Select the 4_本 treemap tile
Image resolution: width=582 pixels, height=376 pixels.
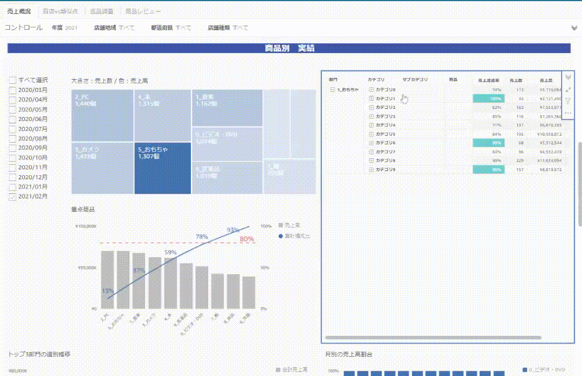tap(162, 115)
